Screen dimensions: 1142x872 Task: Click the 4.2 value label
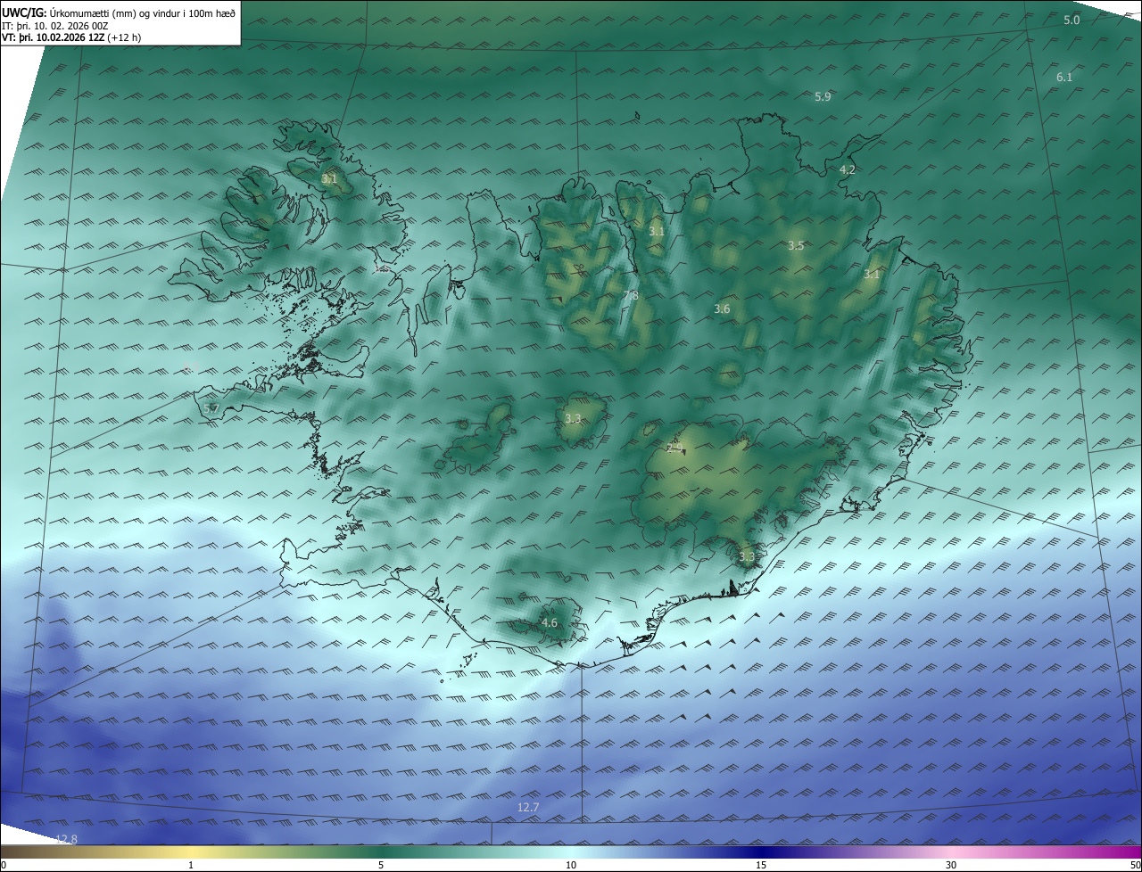[848, 169]
